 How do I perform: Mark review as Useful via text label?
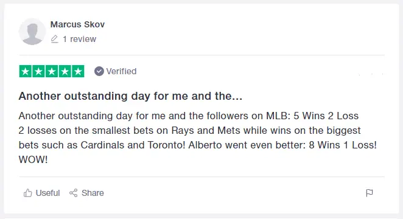coord(47,193)
